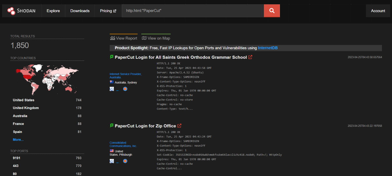Click the Shodan logo
This screenshot has height=176, width=392.
[21, 11]
